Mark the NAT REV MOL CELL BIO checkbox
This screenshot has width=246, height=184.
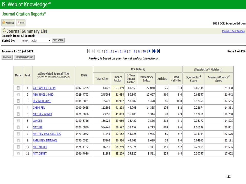click(18, 134)
